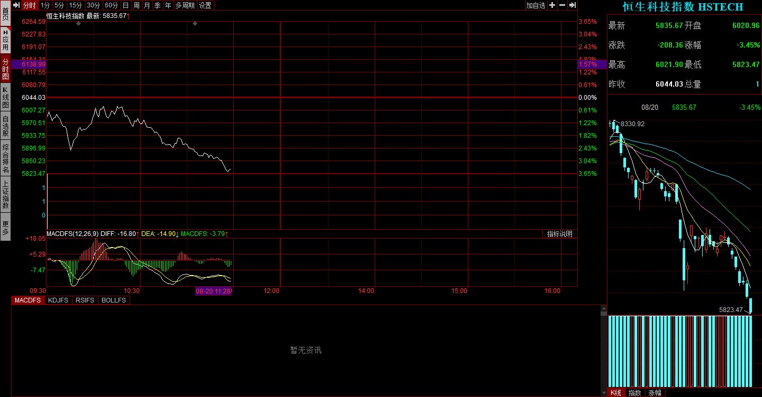The width and height of the screenshot is (762, 397).
Task: Switch to 1分 timeframe
Action: pyautogui.click(x=46, y=5)
